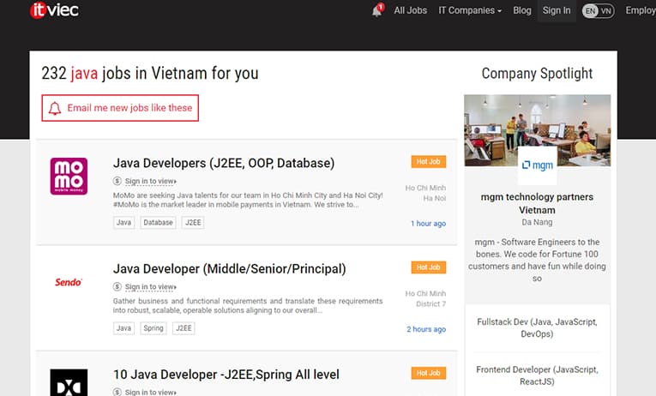
Task: Click the '2 hours ago' timestamp
Action: point(426,329)
